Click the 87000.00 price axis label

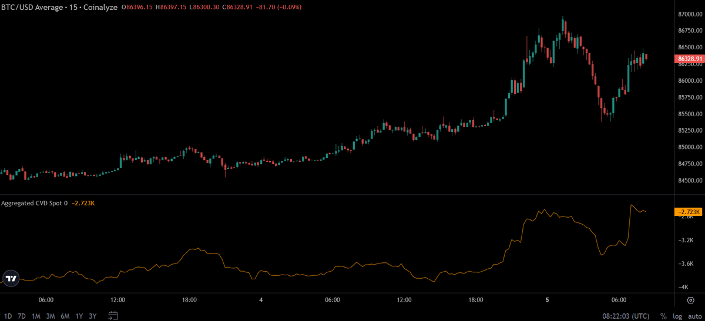pos(689,13)
